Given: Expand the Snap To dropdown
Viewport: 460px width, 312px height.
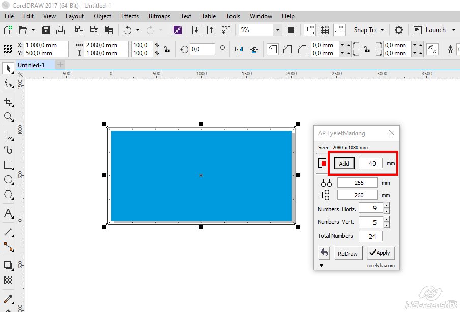Looking at the screenshot, I should [x=382, y=30].
